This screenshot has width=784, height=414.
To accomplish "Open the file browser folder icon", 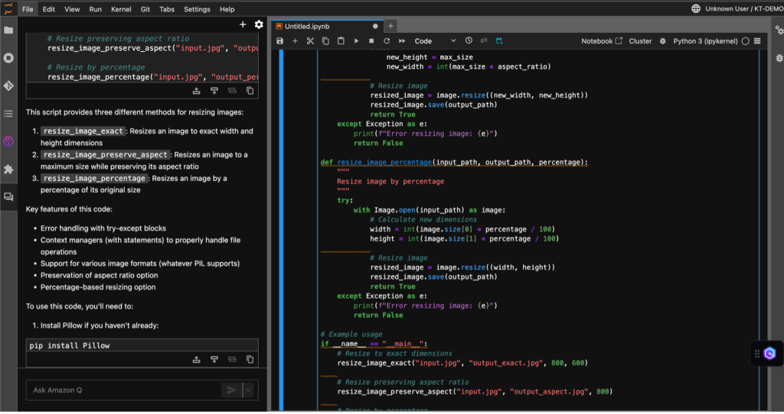I will [9, 31].
